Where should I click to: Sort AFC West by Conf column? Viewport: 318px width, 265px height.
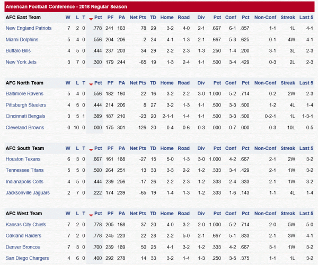tap(231, 214)
